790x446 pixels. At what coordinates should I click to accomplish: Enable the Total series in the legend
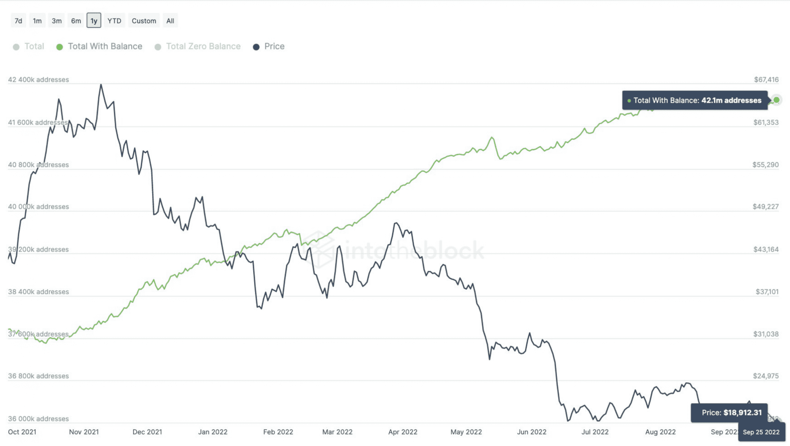click(x=34, y=46)
